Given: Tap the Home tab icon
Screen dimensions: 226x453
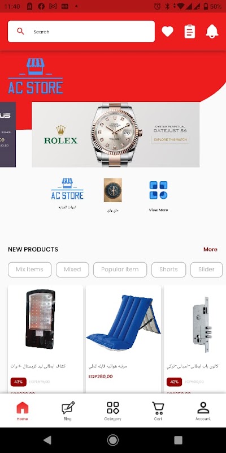Looking at the screenshot, I should pos(23,408).
